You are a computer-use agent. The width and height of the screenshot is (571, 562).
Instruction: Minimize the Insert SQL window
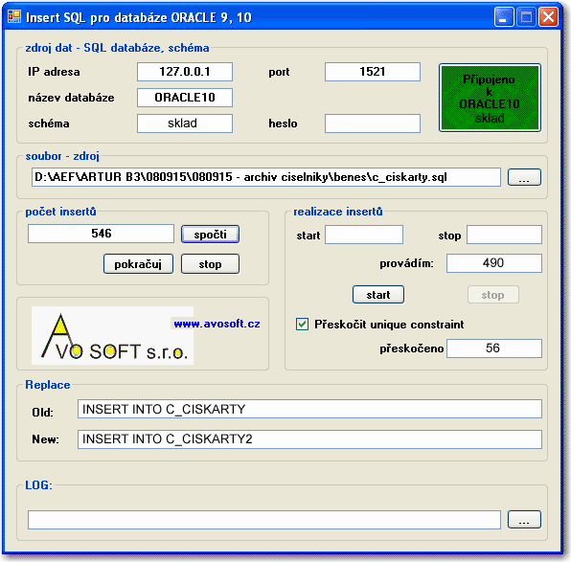(x=504, y=17)
